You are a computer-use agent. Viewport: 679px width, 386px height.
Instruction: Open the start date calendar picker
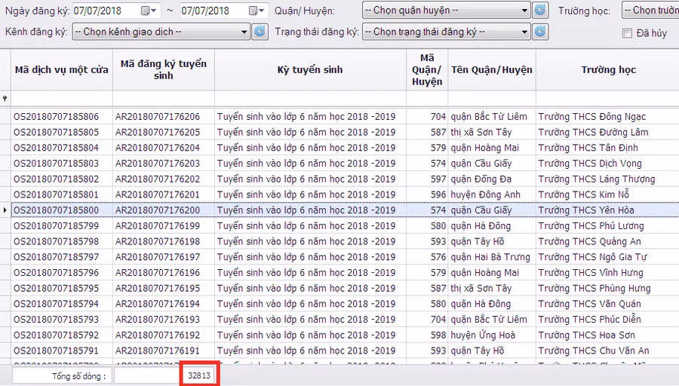pyautogui.click(x=153, y=11)
